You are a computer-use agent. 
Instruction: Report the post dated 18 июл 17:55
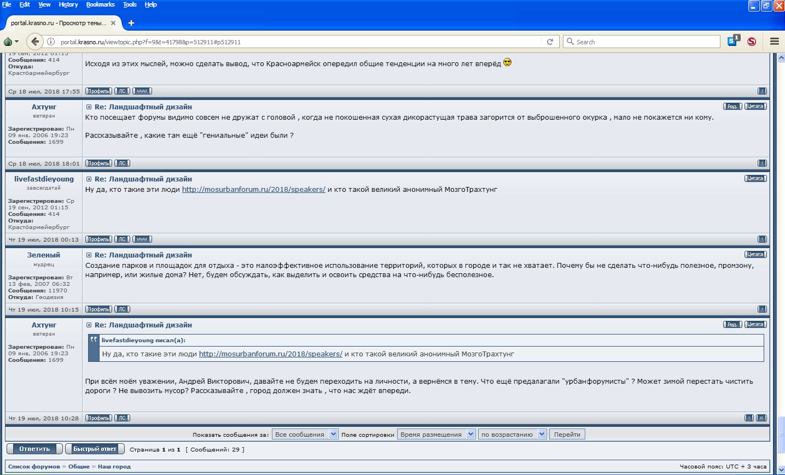(x=762, y=91)
